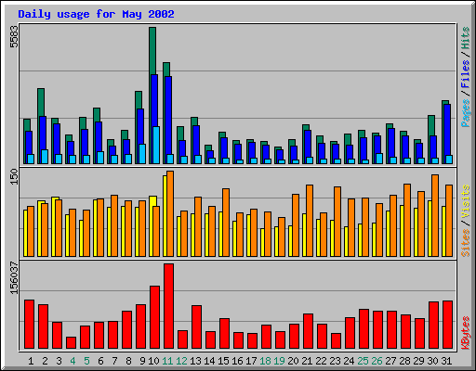This screenshot has width=476, height=371.
Task: Click green weekend day label 18
Action: click(x=265, y=361)
